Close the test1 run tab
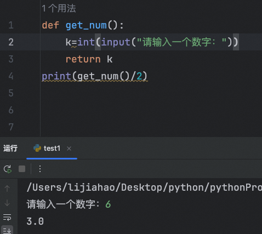 [69, 149]
